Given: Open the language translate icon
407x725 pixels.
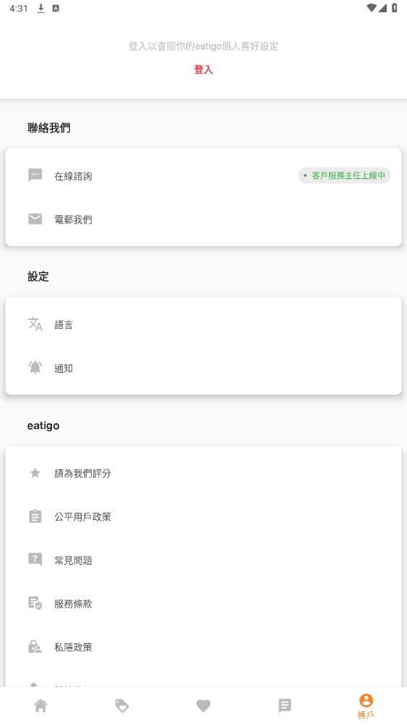Looking at the screenshot, I should [x=35, y=324].
